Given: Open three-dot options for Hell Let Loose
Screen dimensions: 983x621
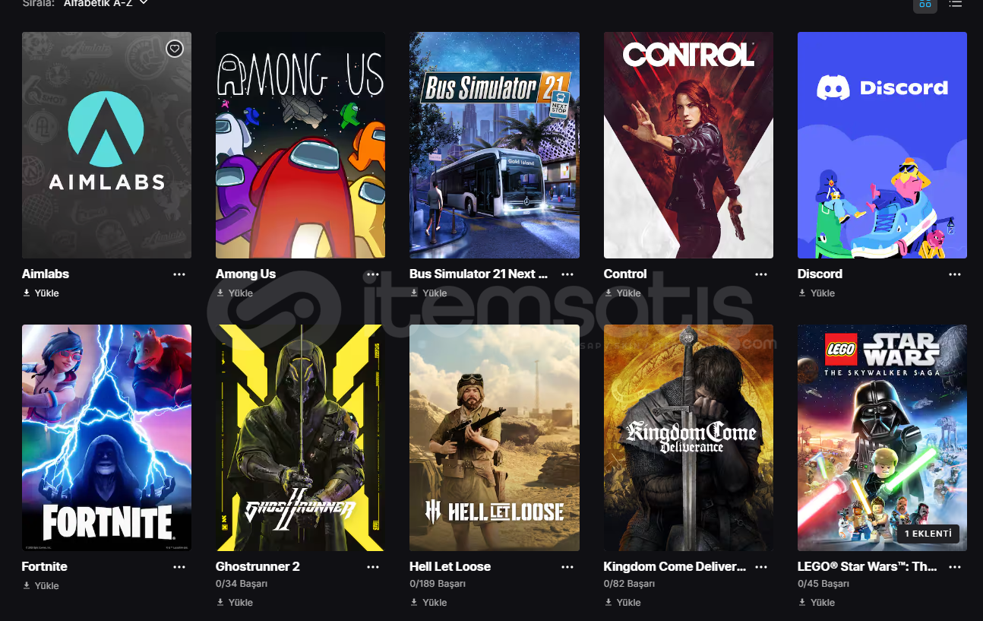Looking at the screenshot, I should tap(567, 567).
